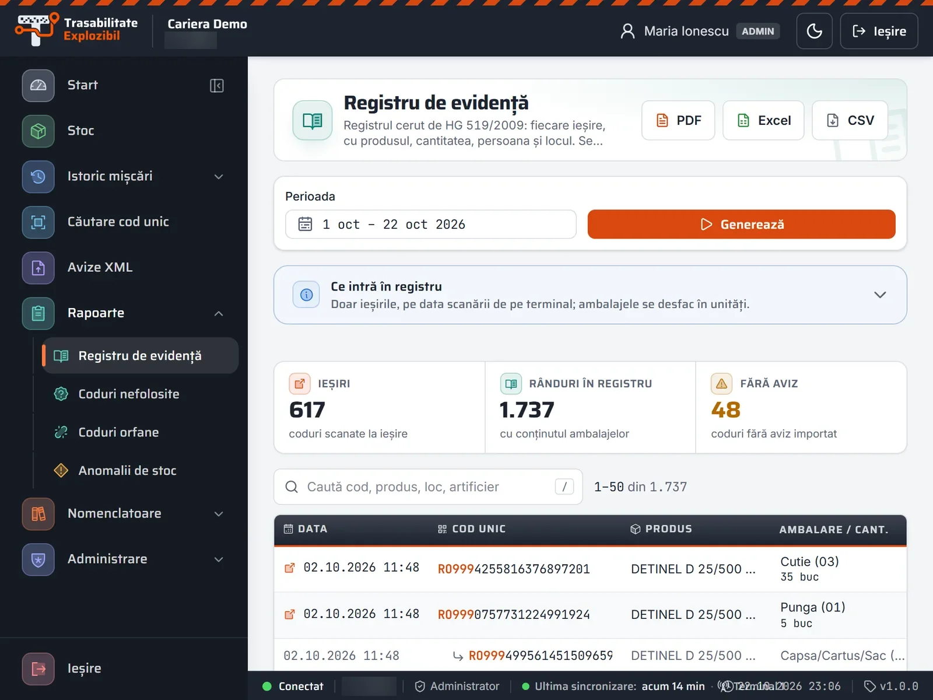Open Căutare cod unic scan icon
The height and width of the screenshot is (700, 933).
38,222
